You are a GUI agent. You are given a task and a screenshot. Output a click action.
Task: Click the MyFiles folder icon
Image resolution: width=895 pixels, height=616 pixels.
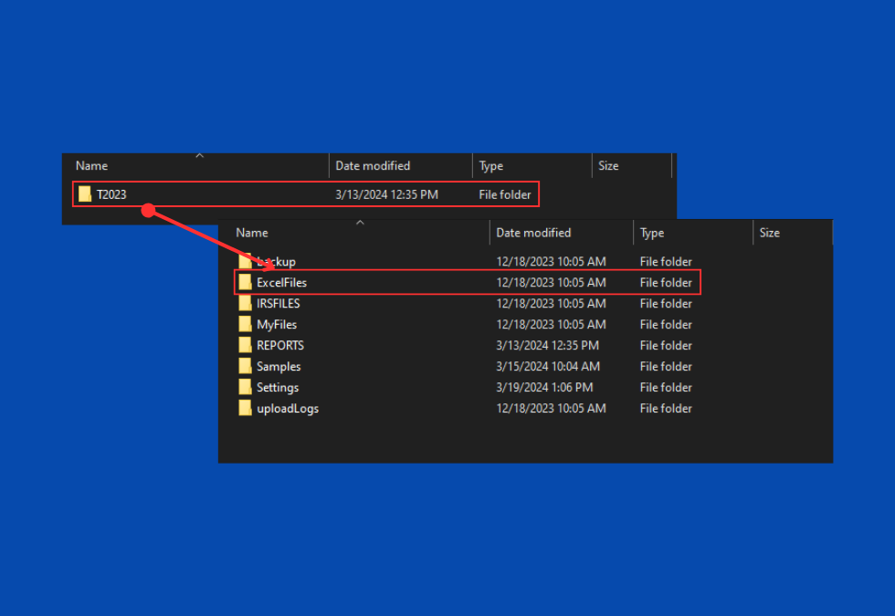pos(245,325)
